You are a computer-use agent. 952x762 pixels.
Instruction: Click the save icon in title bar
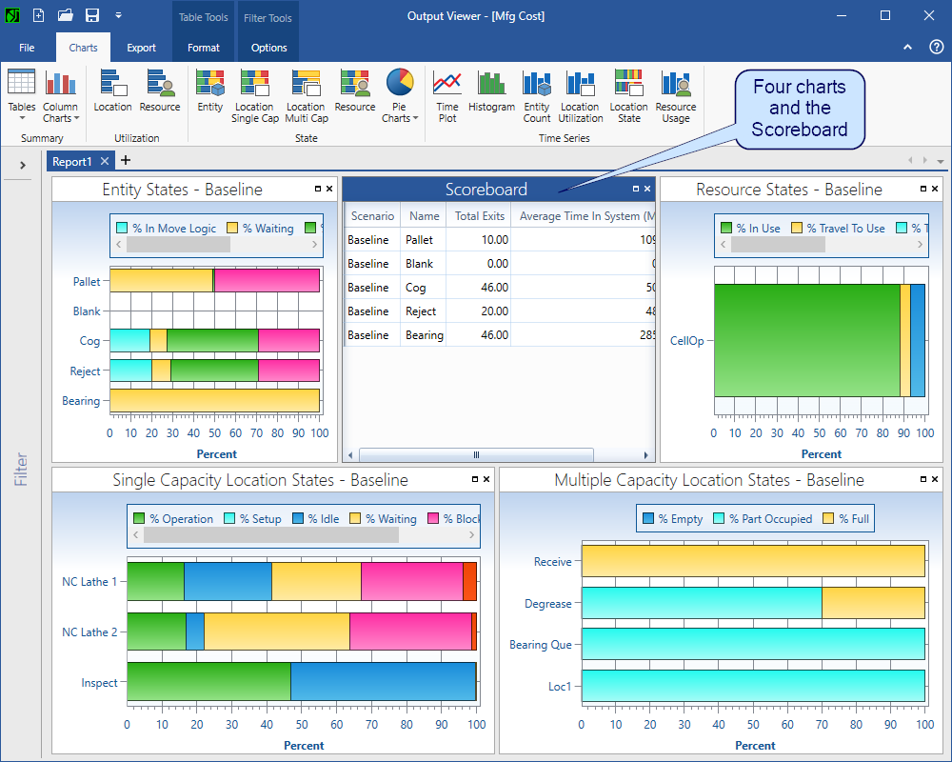tap(92, 15)
